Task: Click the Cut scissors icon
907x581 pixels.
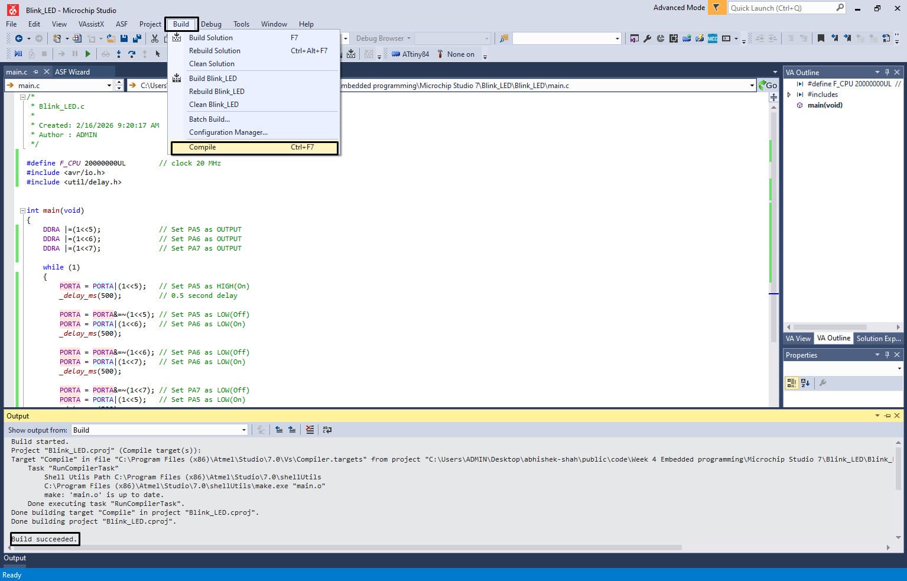Action: click(x=155, y=38)
